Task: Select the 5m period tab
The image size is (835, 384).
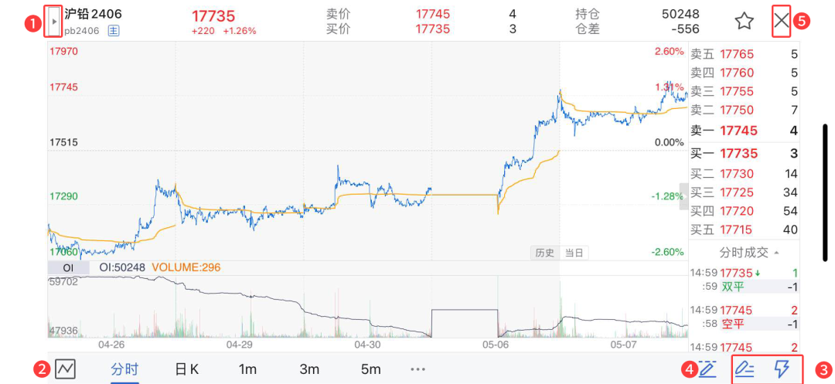Action: click(371, 369)
